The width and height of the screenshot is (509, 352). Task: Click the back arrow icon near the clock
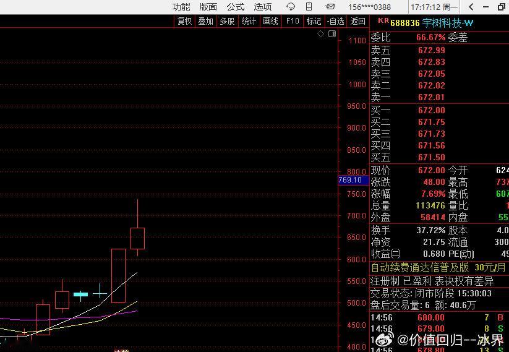[471, 7]
